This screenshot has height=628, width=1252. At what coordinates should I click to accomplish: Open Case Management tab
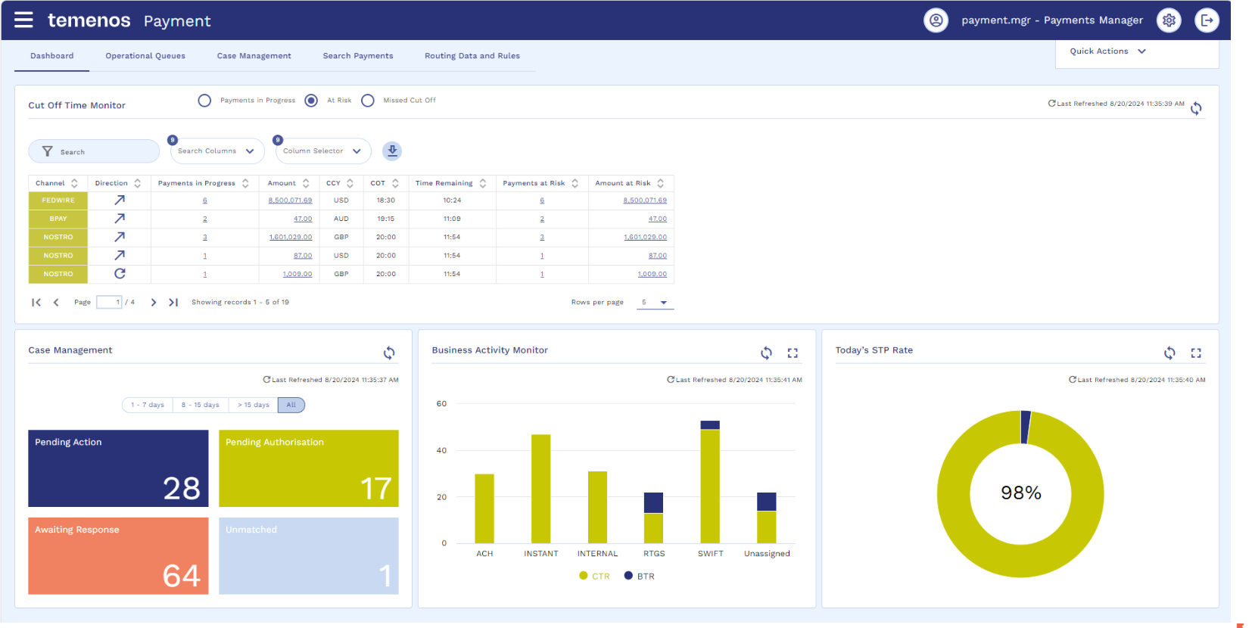click(x=254, y=56)
